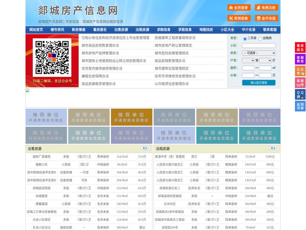
Task: Open the 贵宾套餐 VIP package button
Action: (x=239, y=18)
